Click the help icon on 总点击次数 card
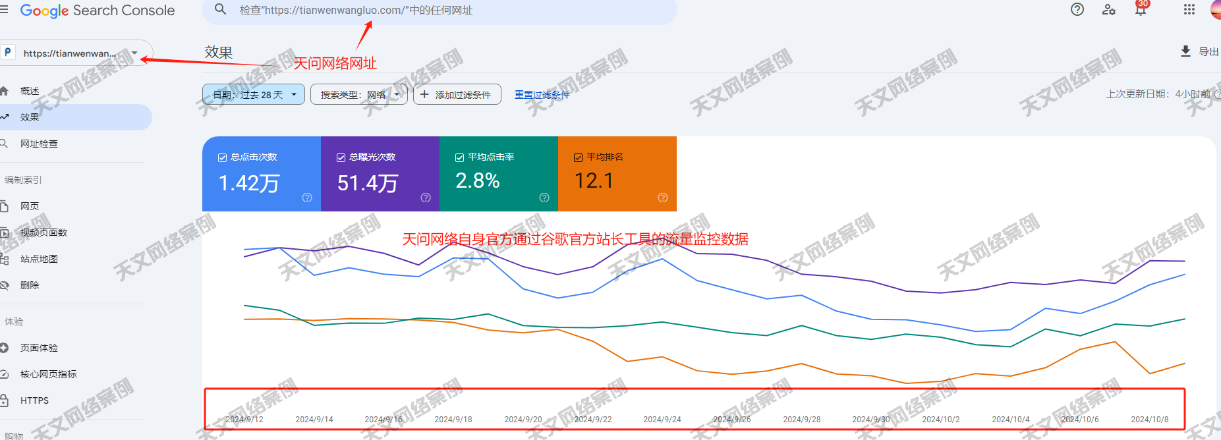Screen dimensions: 1221x440 [x=307, y=198]
